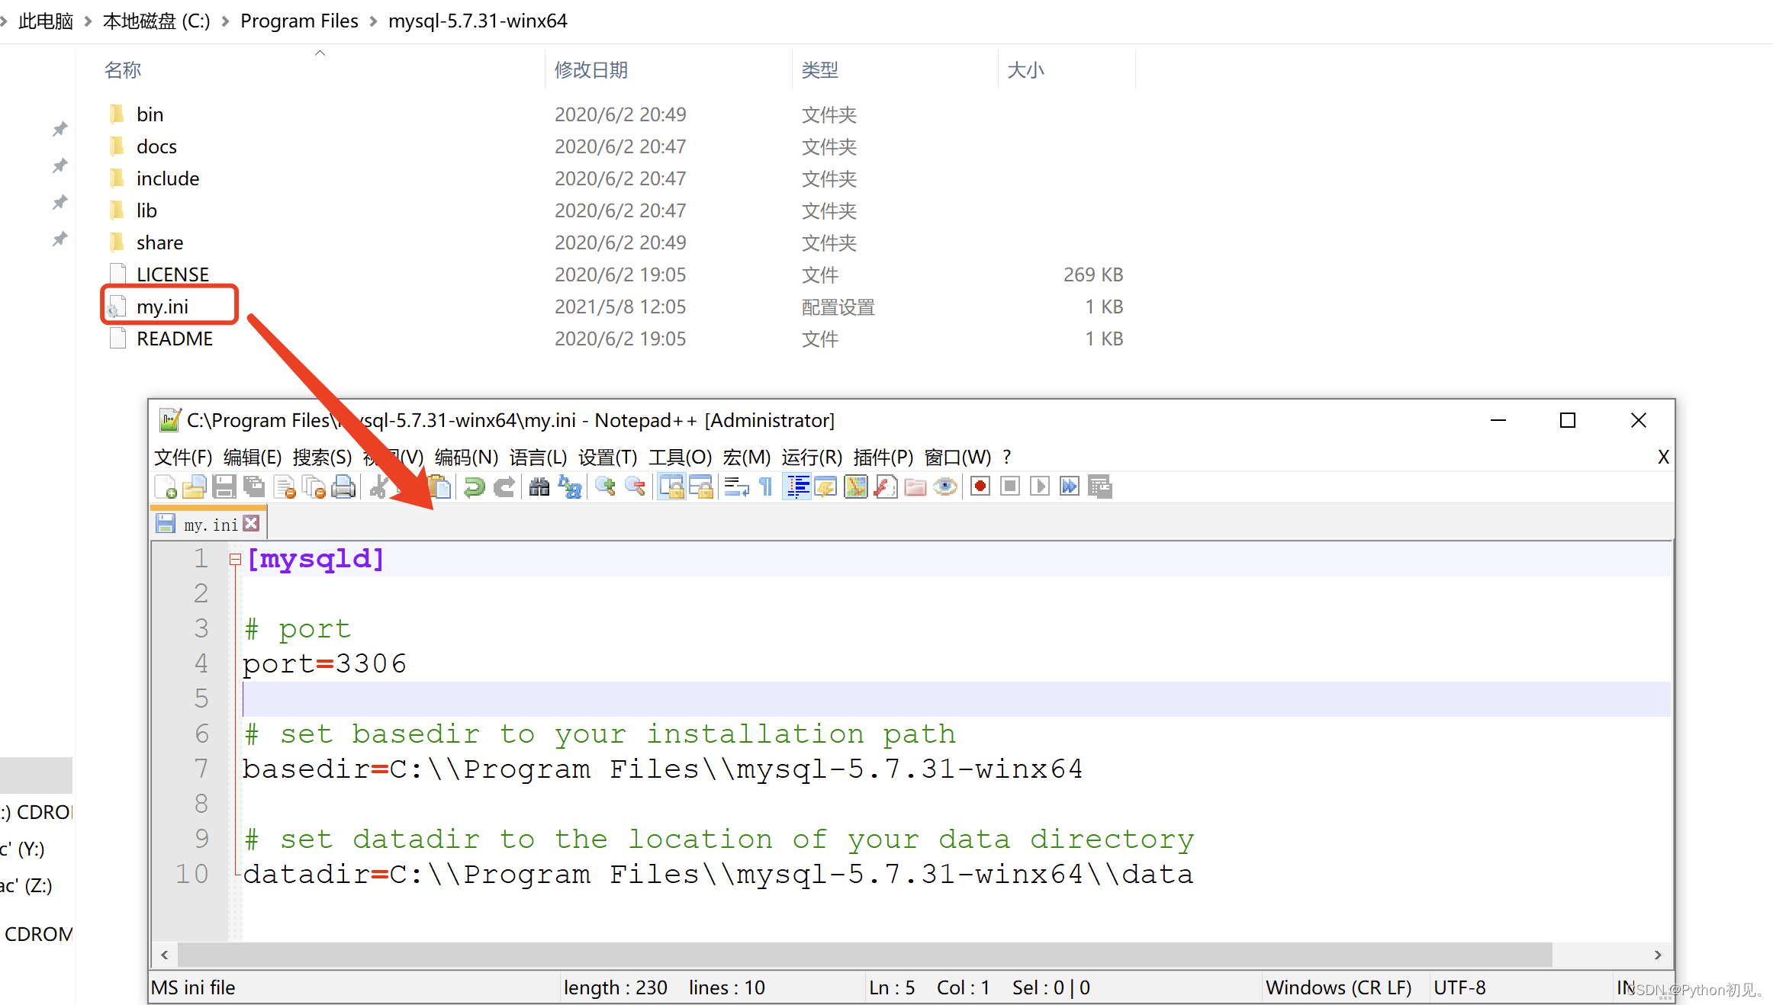
Task: Toggle show all characters icon
Action: pos(765,486)
